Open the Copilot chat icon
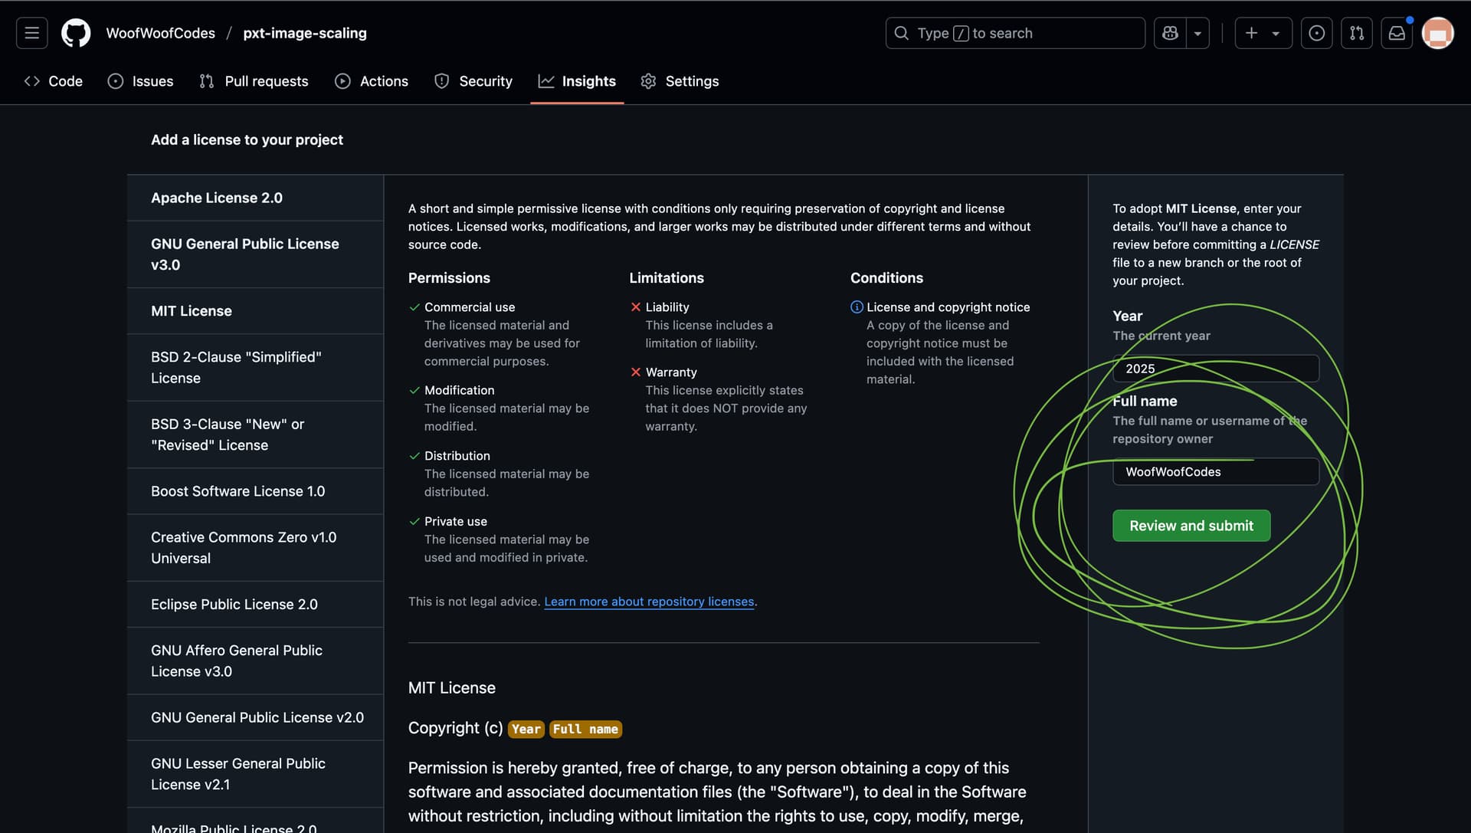 tap(1170, 33)
